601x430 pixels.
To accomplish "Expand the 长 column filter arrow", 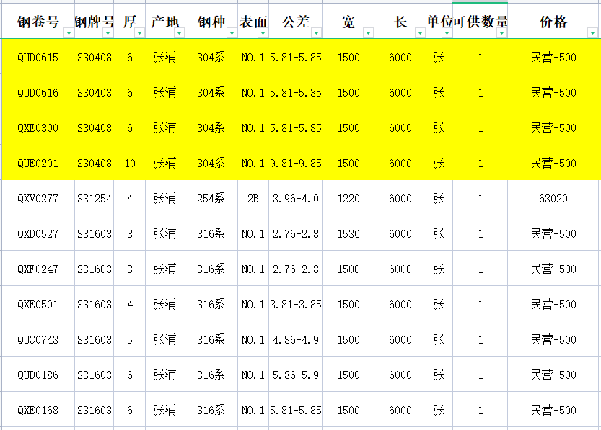I will tap(420, 33).
